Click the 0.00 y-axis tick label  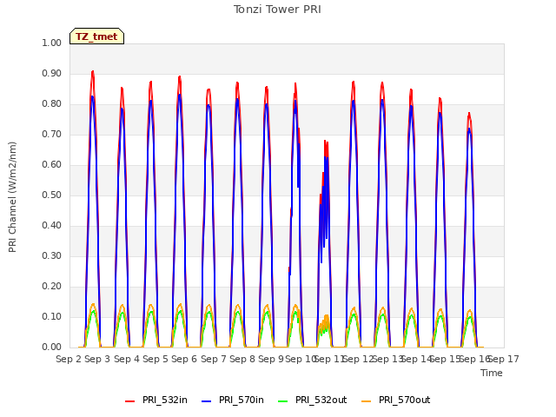[x=52, y=347]
